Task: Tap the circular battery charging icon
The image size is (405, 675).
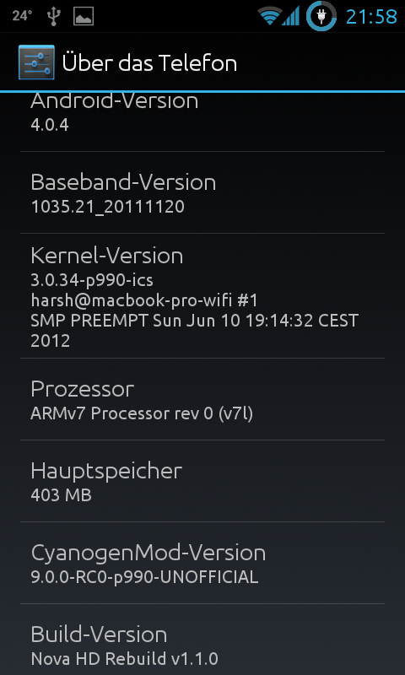Action: click(321, 16)
